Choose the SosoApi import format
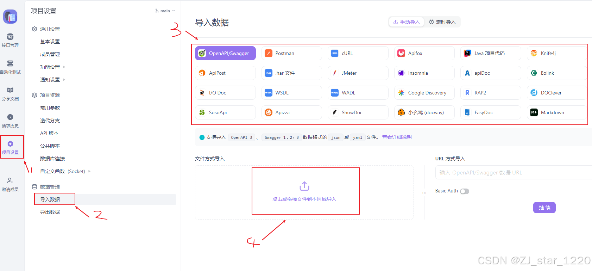The width and height of the screenshot is (592, 271). coord(225,112)
